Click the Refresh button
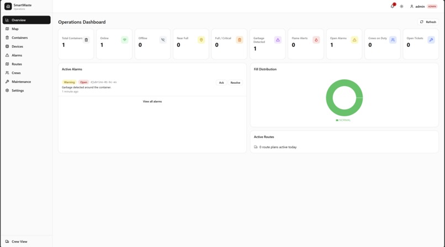This screenshot has width=445, height=247. [428, 22]
